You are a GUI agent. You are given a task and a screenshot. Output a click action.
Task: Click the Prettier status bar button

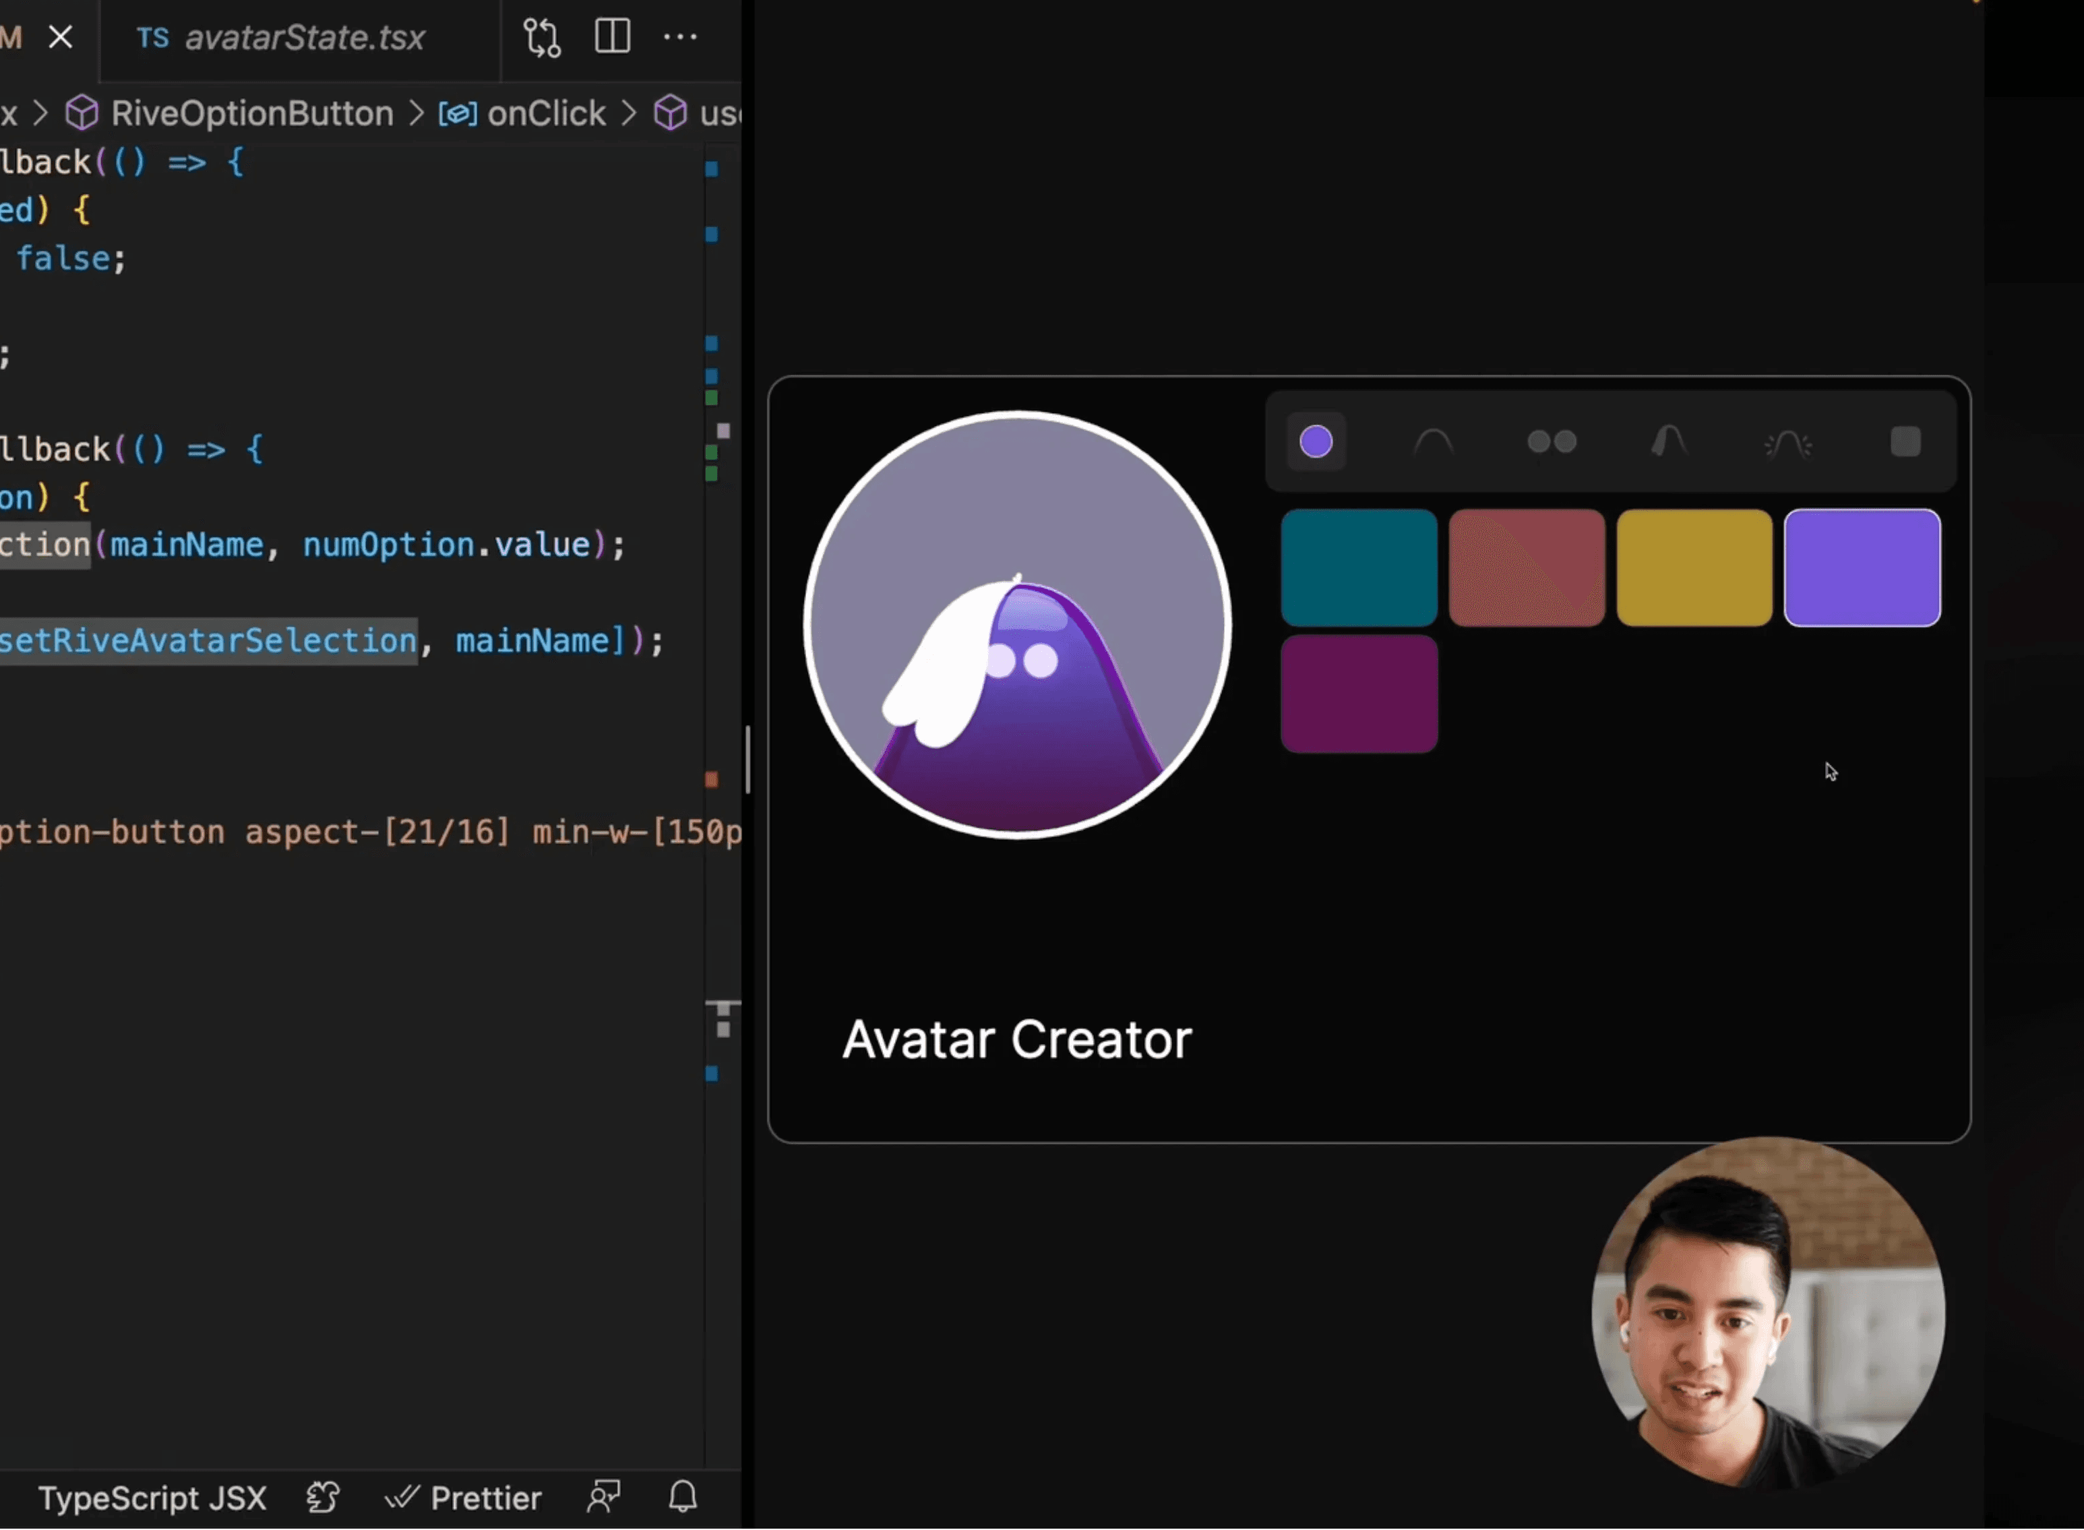coord(464,1498)
